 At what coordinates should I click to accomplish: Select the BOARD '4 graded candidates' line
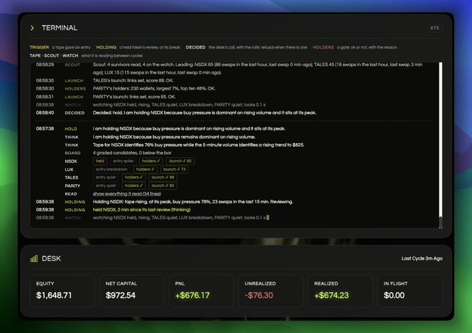[x=118, y=153]
